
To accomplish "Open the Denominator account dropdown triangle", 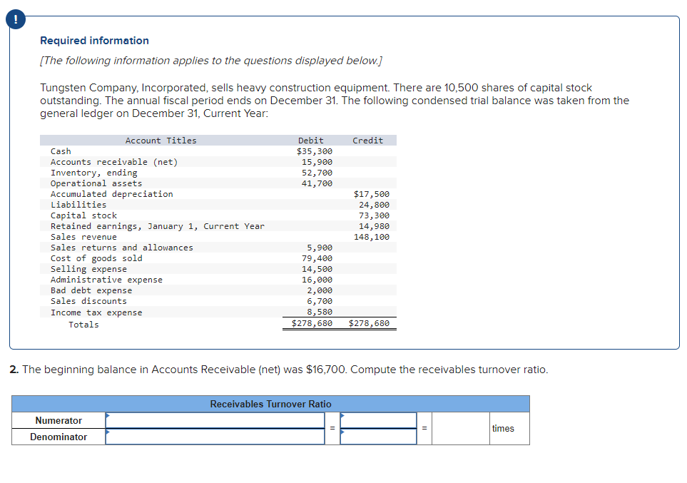I will pyautogui.click(x=107, y=432).
